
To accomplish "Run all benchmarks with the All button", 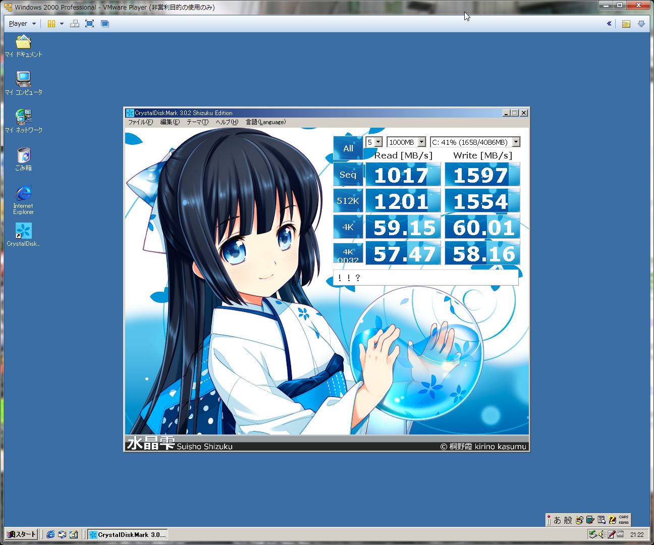I will pyautogui.click(x=348, y=148).
